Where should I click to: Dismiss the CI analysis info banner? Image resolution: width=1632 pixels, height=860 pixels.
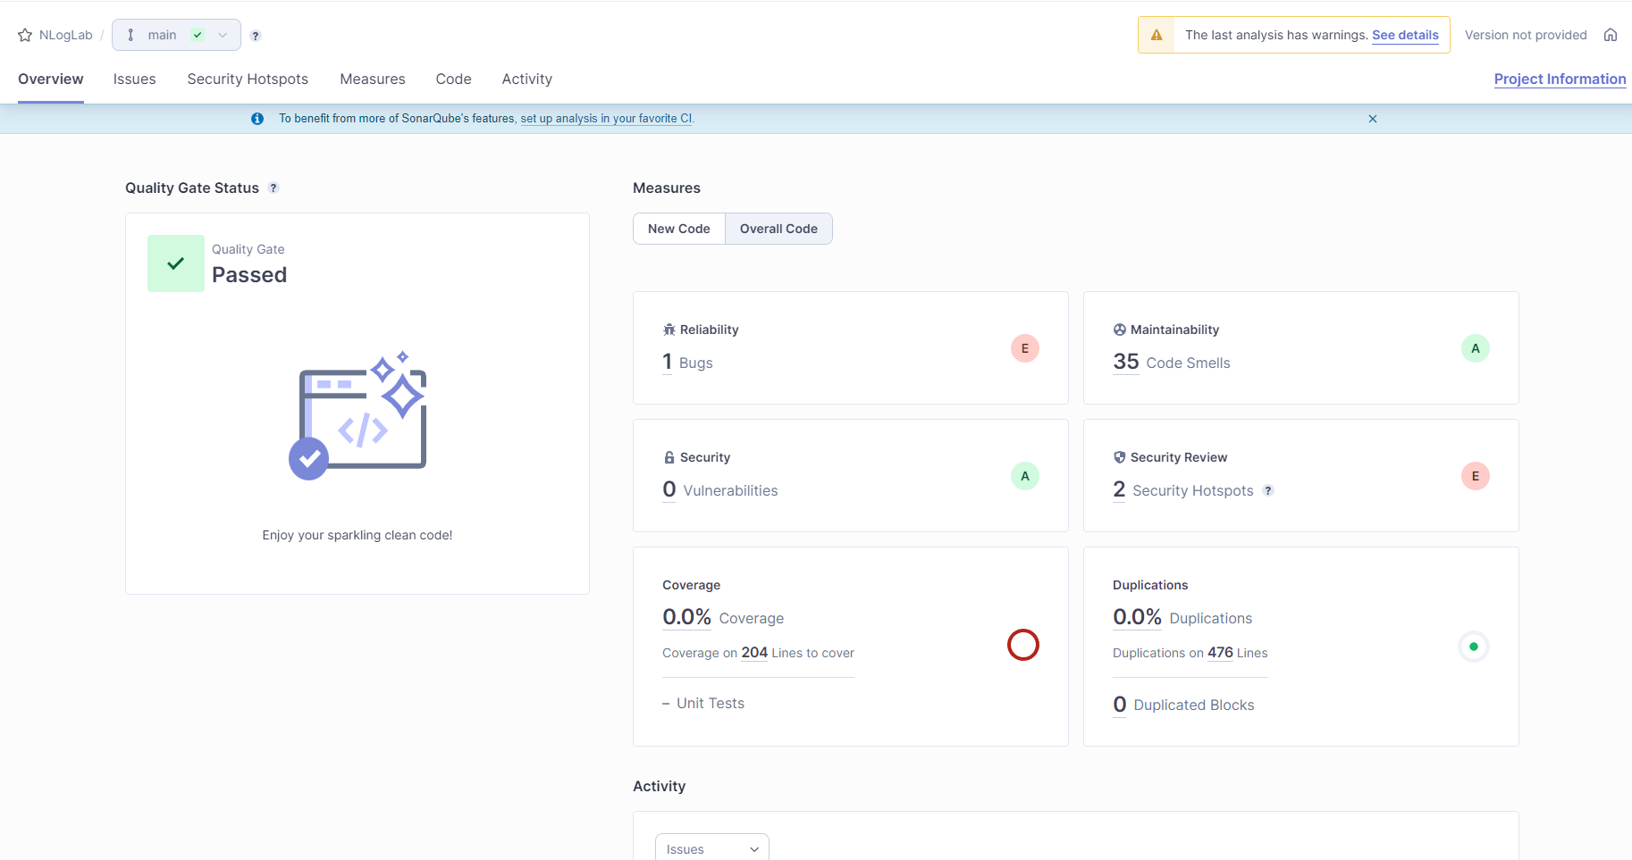1372,119
